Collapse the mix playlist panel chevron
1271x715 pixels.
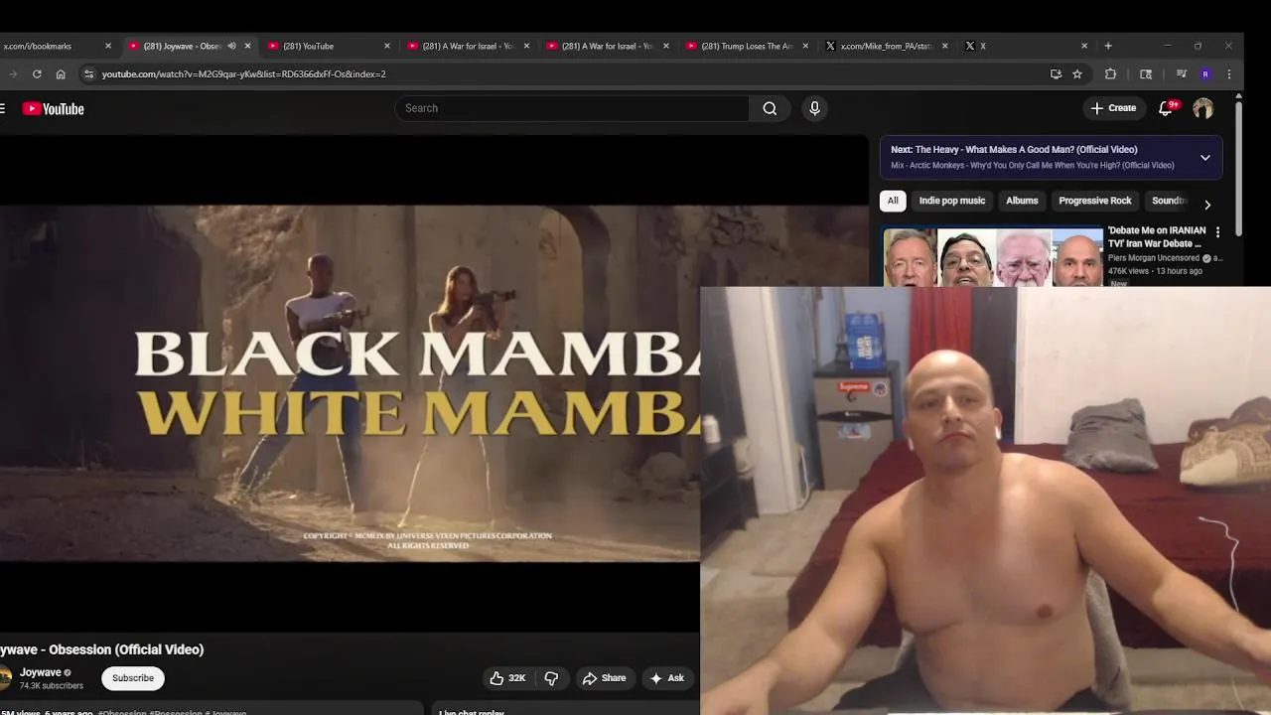[1204, 158]
